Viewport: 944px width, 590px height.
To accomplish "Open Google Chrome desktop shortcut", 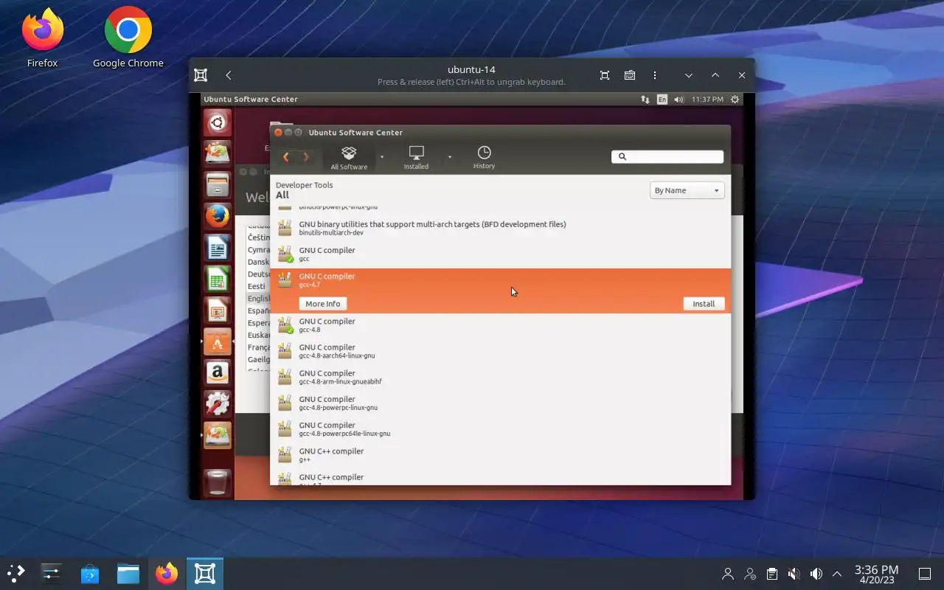I will pos(128,38).
